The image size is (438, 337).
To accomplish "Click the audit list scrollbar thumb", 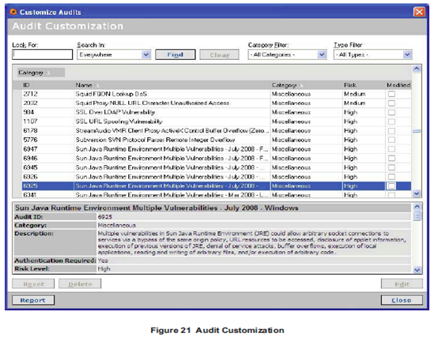I will point(417,131).
